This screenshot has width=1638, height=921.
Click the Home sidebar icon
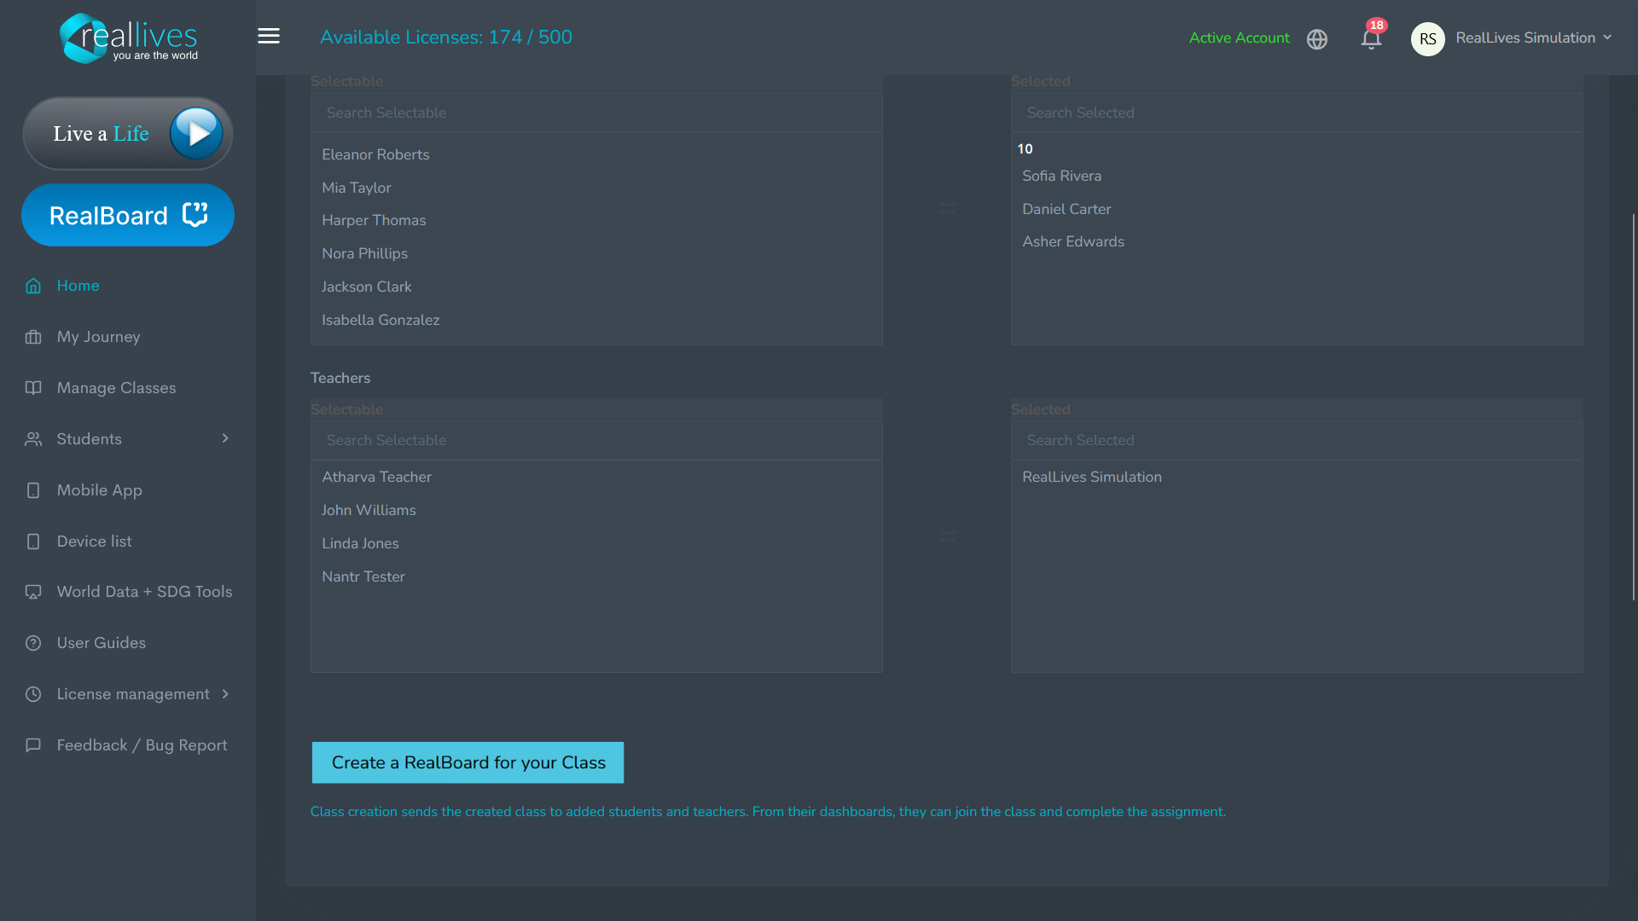pyautogui.click(x=33, y=286)
